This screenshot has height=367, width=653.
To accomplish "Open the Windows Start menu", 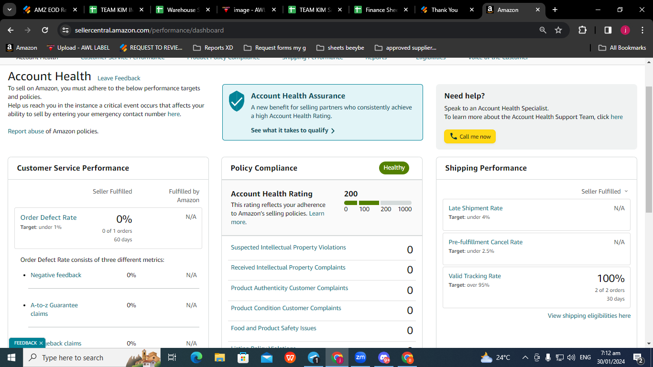I will click(11, 357).
